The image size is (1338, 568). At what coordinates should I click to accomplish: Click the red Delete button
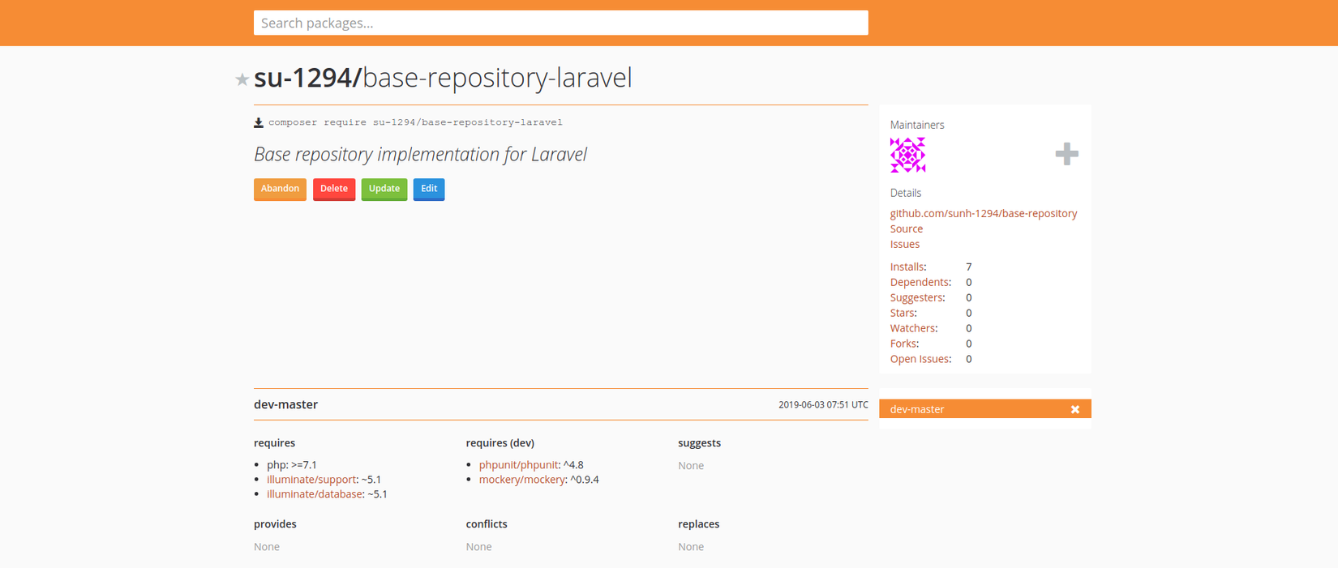[x=334, y=189]
